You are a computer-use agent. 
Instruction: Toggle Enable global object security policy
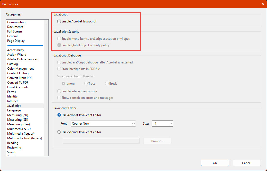tap(59, 45)
